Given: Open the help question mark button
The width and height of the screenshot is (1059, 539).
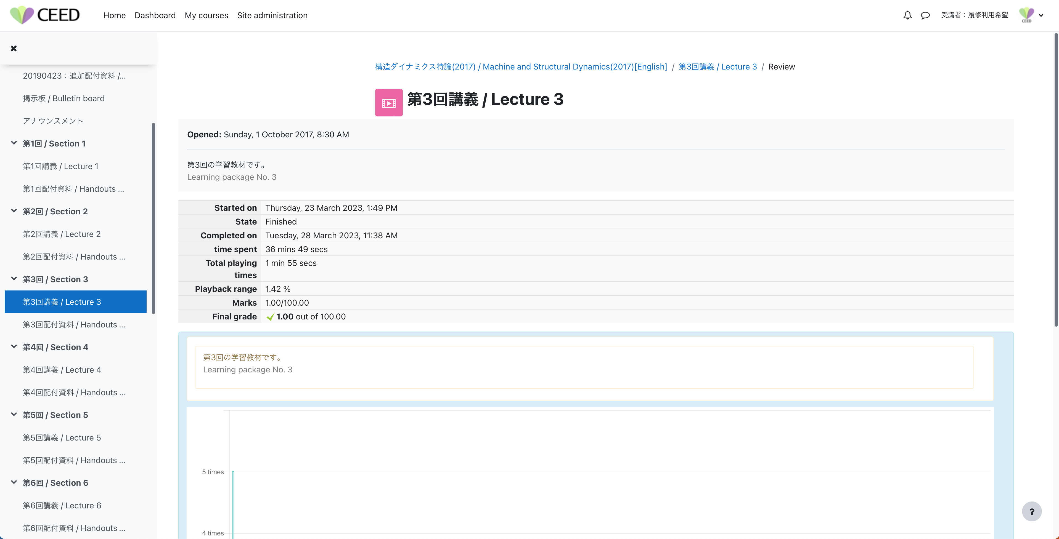Looking at the screenshot, I should [x=1031, y=511].
